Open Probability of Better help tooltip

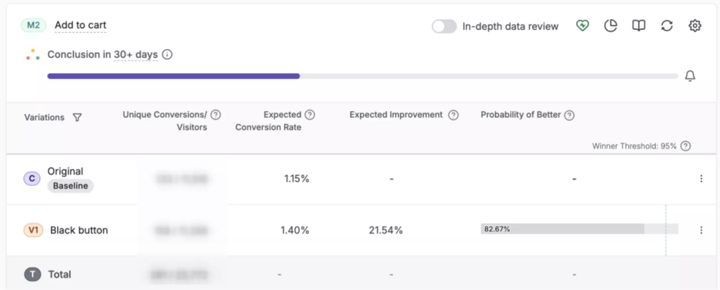pos(569,115)
